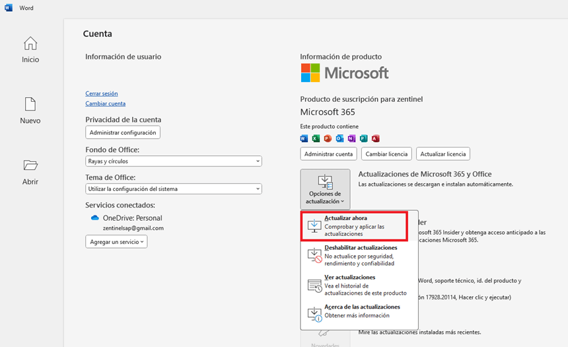Viewport: 568px width, 347px height.
Task: Click Actualizaciones de Microsoft 365 y Office heading
Action: (x=425, y=174)
